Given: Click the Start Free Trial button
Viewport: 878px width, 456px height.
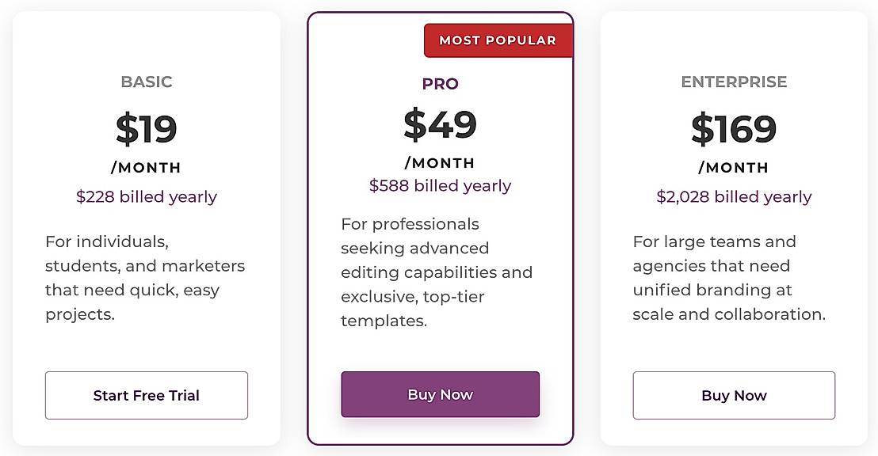Looking at the screenshot, I should 147,395.
